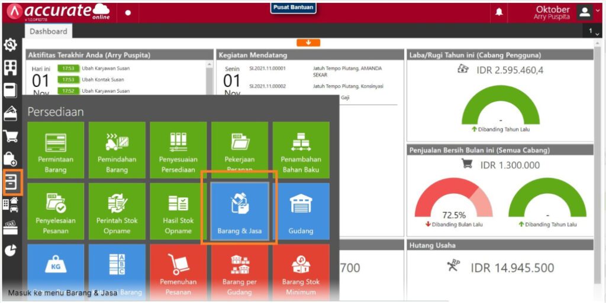
Task: Click the Oktober database name
Action: coord(553,9)
